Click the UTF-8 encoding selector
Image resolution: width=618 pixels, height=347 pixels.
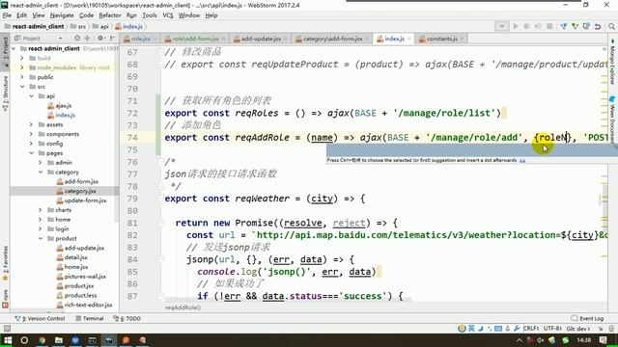click(552, 329)
